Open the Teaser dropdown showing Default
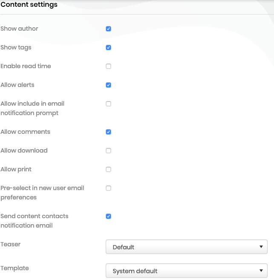The image size is (274, 280). point(186,247)
